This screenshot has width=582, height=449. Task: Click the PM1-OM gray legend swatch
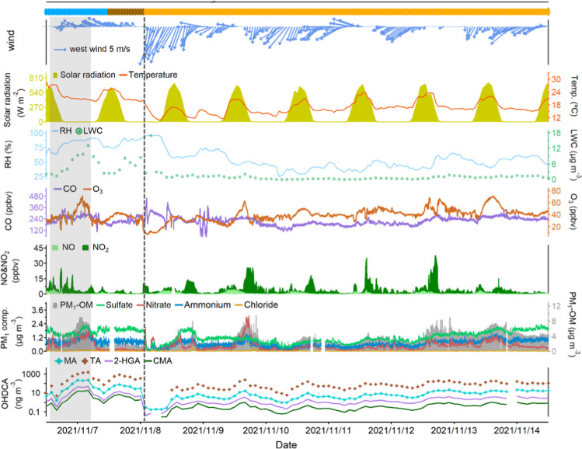[55, 305]
